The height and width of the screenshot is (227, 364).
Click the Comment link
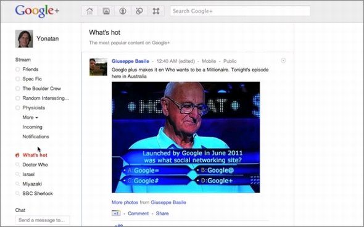coord(138,213)
